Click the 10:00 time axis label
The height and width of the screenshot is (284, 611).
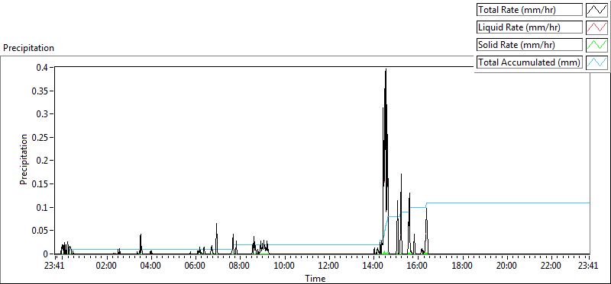pos(283,266)
